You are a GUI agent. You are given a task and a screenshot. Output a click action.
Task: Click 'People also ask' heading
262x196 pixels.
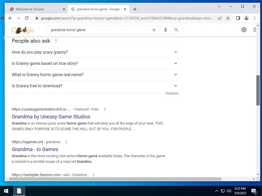(x=31, y=41)
